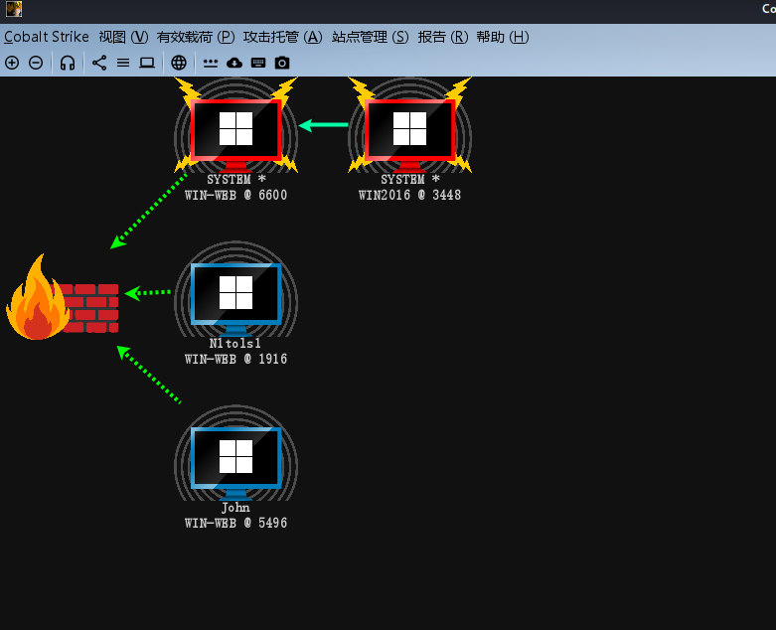Open the 报告 (R) menu
This screenshot has width=776, height=630.
pyautogui.click(x=442, y=37)
